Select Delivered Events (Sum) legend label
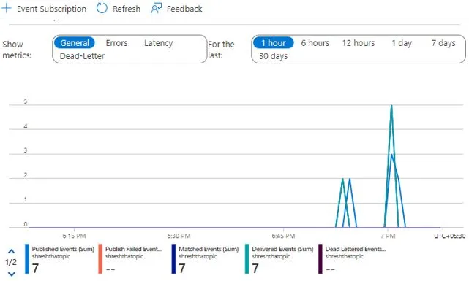The width and height of the screenshot is (469, 281). pos(282,249)
